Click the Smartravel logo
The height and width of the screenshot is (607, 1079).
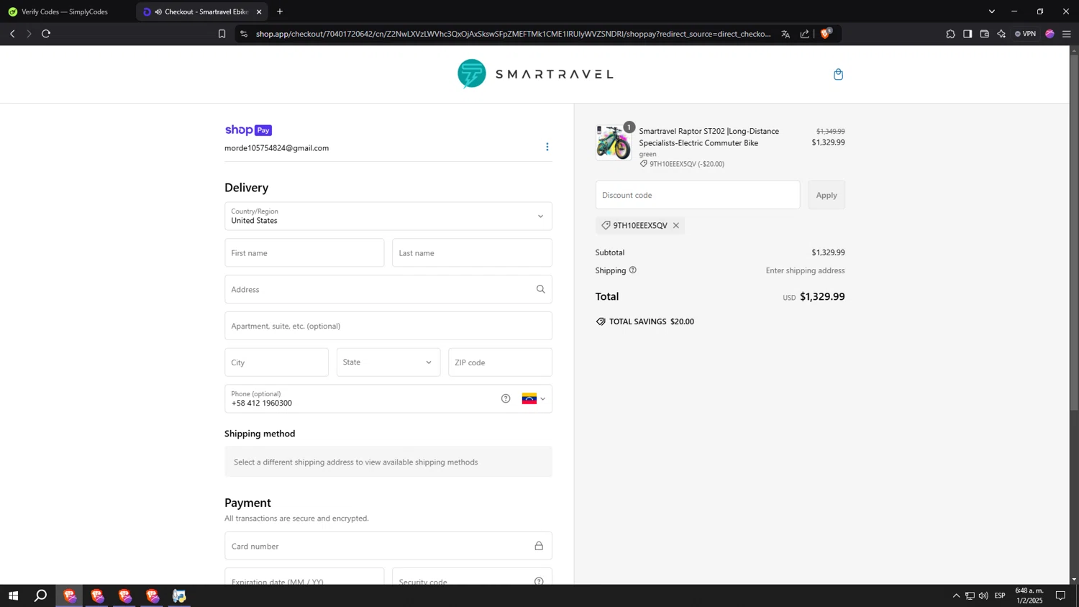point(535,73)
